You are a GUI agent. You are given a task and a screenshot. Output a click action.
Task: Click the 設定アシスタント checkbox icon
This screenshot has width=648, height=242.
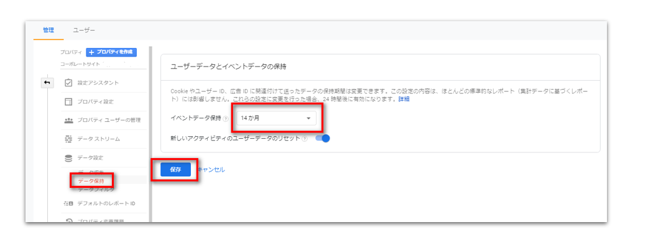pyautogui.click(x=68, y=83)
